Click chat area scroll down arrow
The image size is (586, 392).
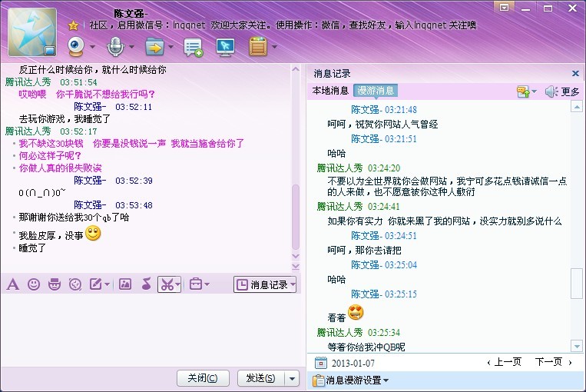(296, 256)
